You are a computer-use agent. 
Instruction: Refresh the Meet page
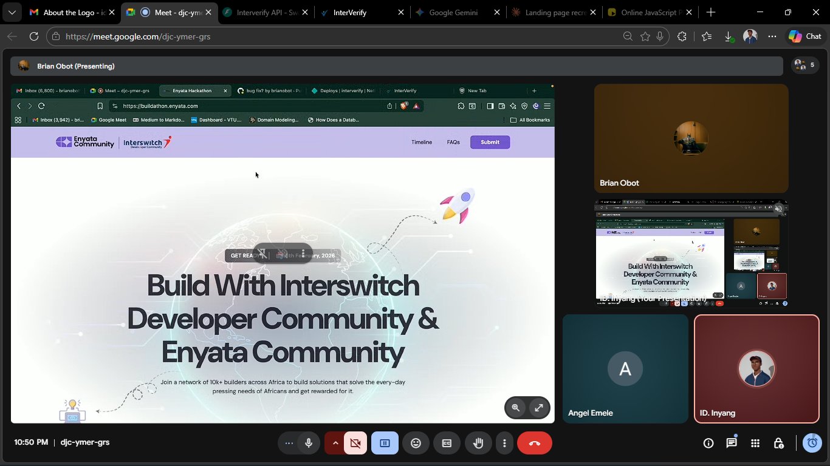34,36
